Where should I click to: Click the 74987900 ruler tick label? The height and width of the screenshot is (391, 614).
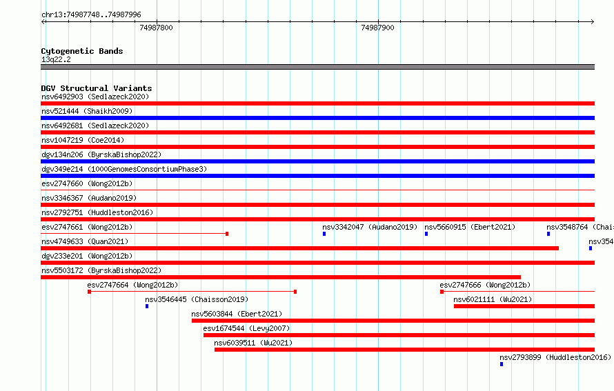(x=377, y=28)
